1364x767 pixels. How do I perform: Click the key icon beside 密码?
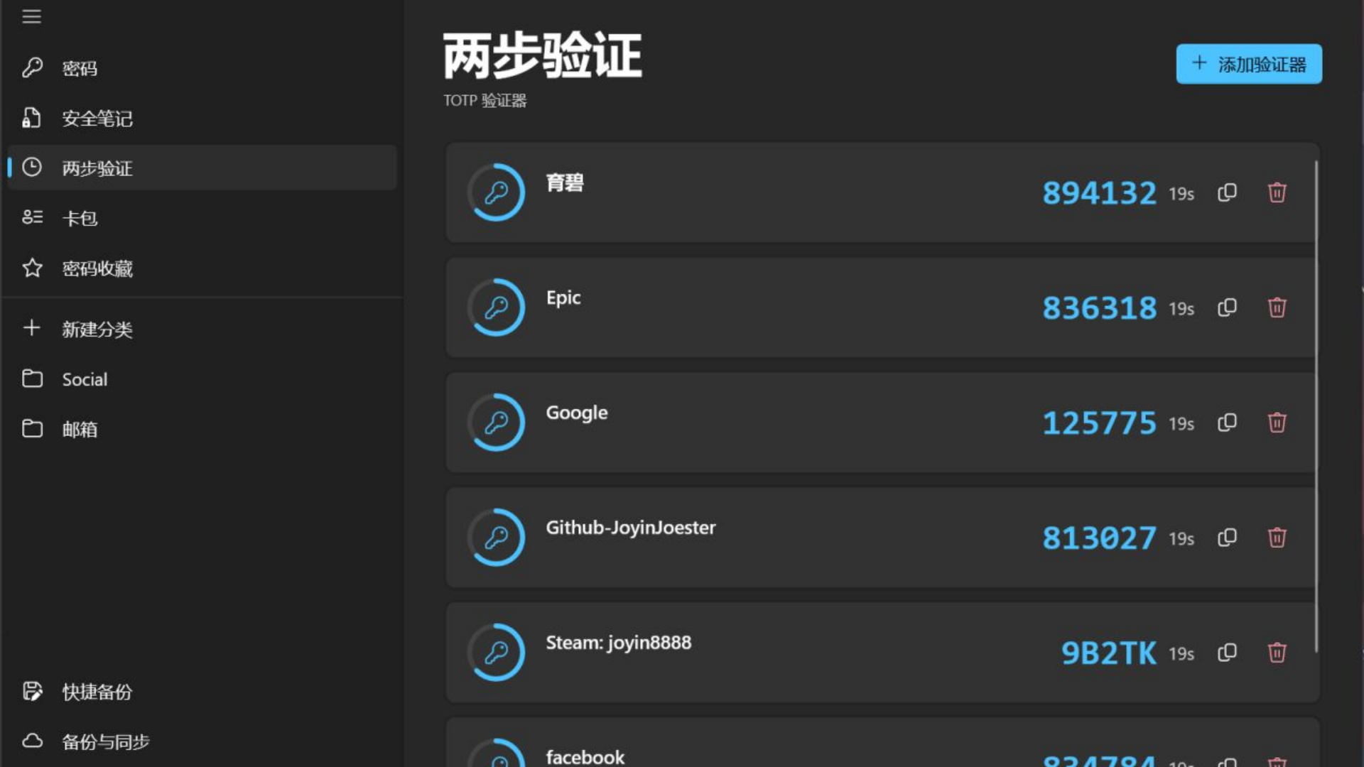32,67
